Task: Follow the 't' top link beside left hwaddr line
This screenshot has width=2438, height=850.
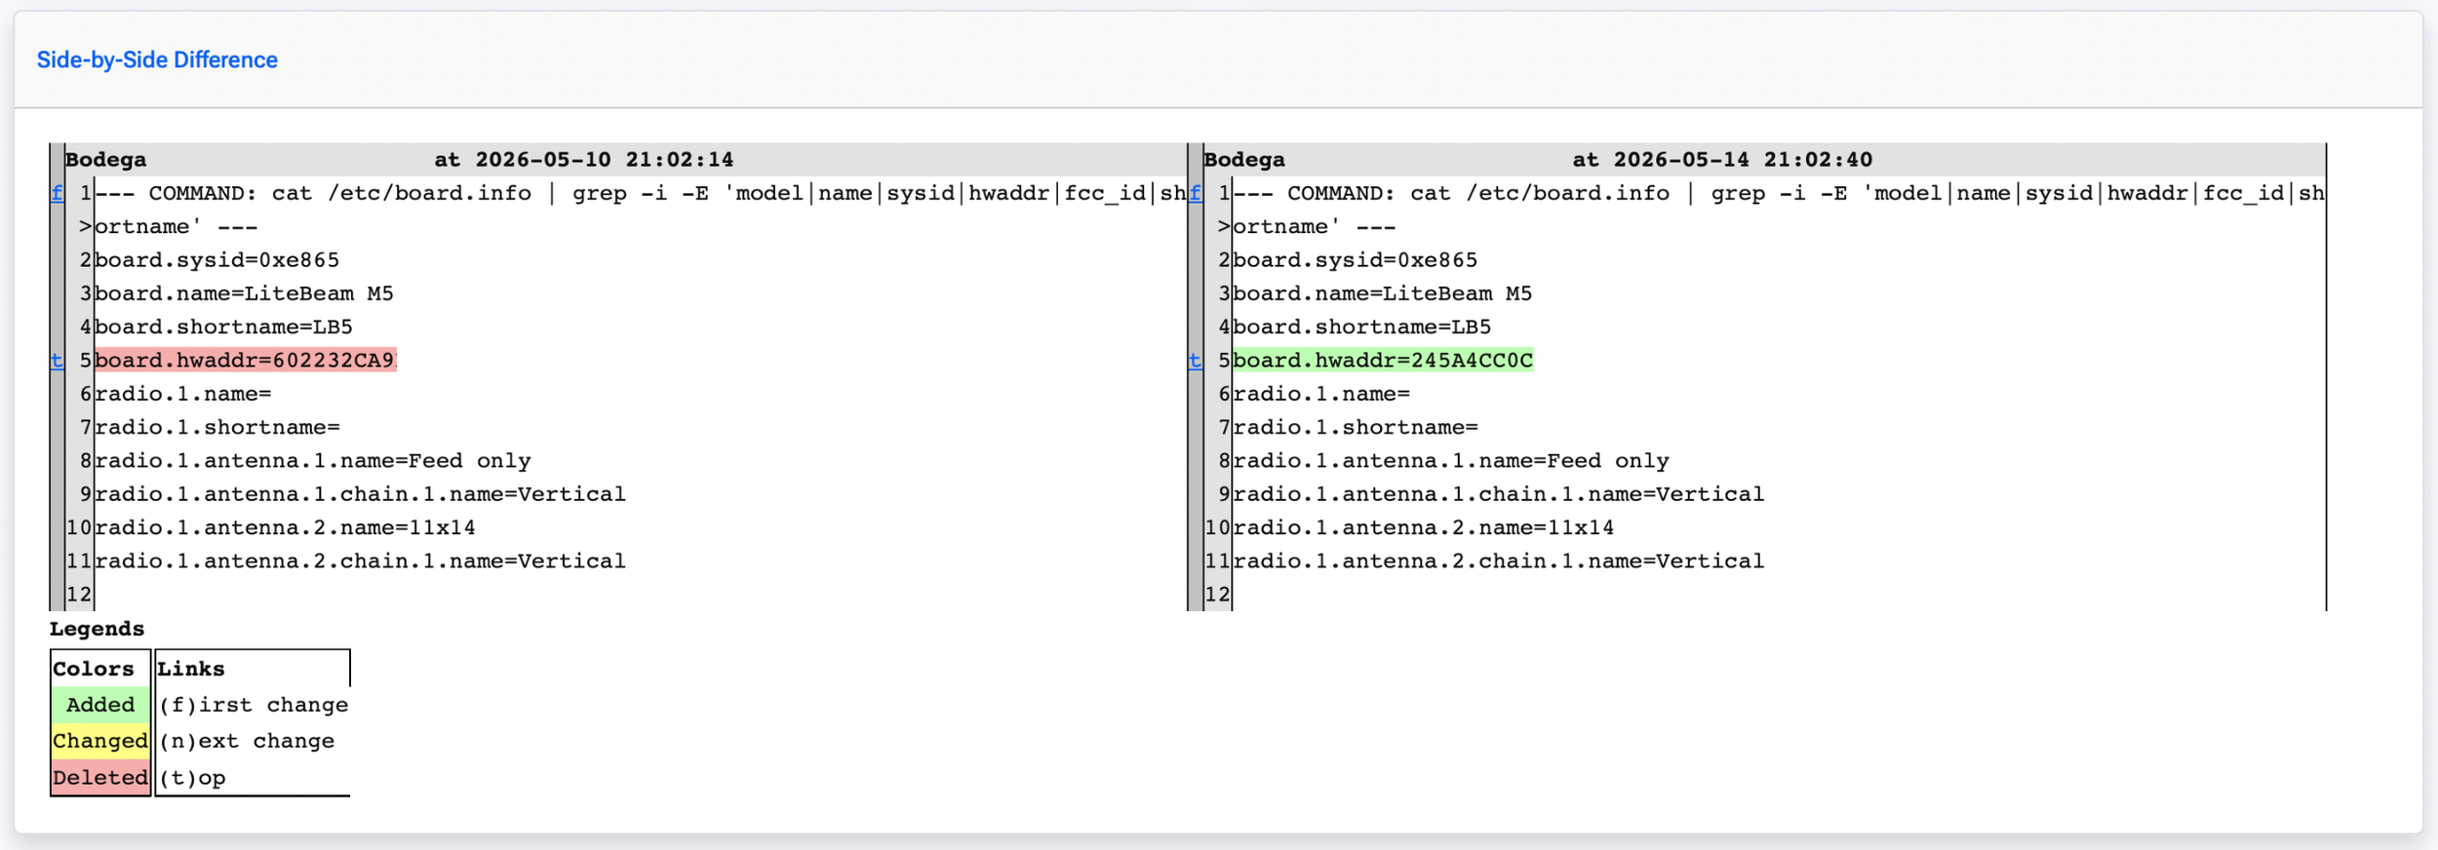Action: pyautogui.click(x=58, y=361)
